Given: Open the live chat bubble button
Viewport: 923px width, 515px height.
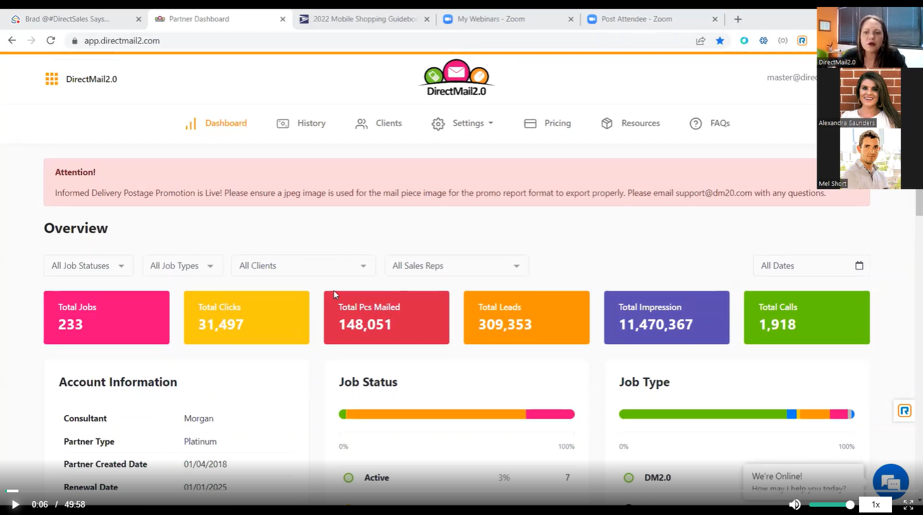Looking at the screenshot, I should (x=891, y=482).
